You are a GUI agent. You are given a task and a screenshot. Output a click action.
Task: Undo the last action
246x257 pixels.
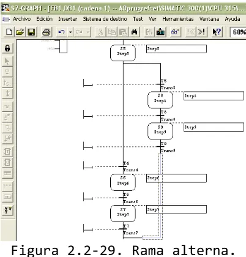(x=61, y=32)
